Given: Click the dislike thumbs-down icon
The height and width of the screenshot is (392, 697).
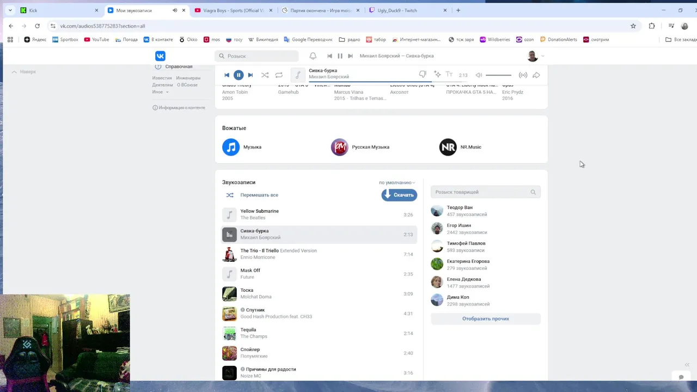Looking at the screenshot, I should point(423,75).
